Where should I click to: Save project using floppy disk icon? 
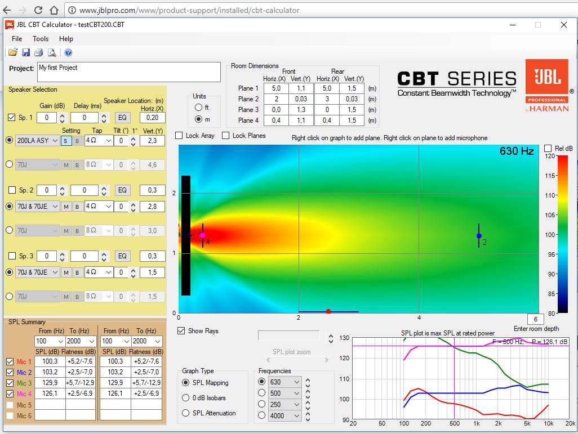26,52
